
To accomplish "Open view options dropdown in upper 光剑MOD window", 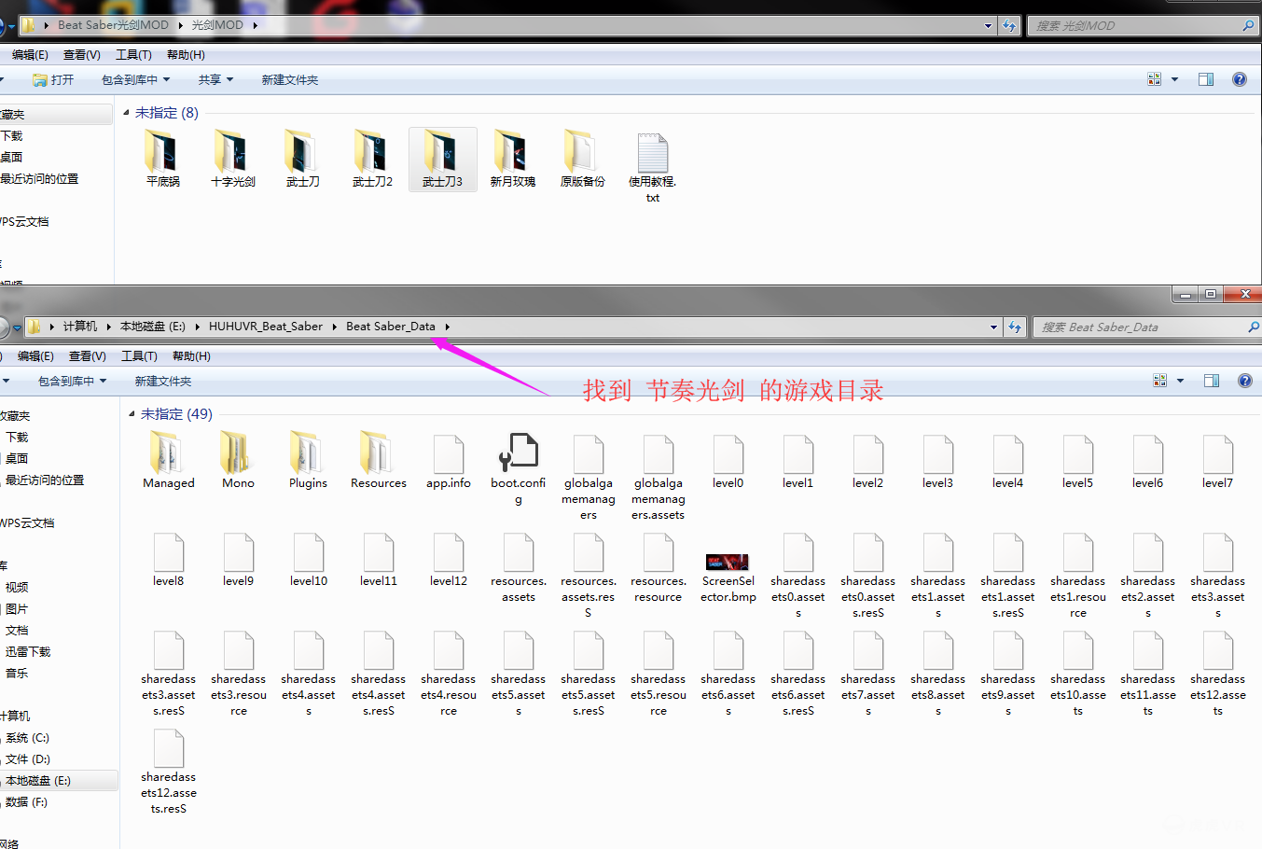I will tap(1174, 79).
